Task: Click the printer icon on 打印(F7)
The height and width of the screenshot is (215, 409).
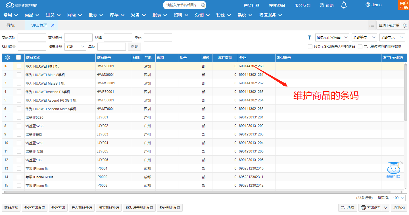Action: tap(363, 208)
